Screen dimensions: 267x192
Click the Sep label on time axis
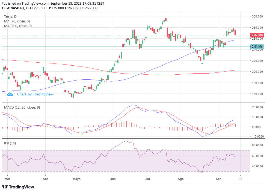pos(219,179)
